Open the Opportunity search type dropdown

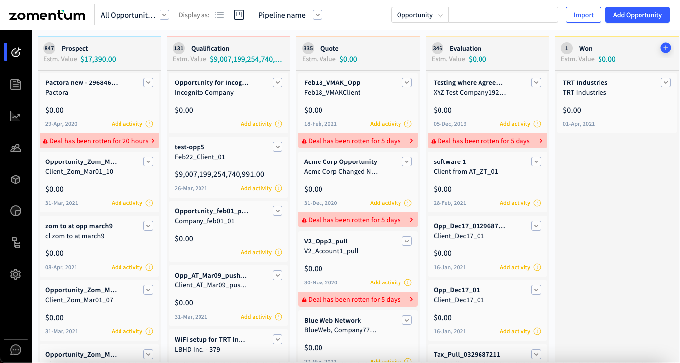(420, 15)
